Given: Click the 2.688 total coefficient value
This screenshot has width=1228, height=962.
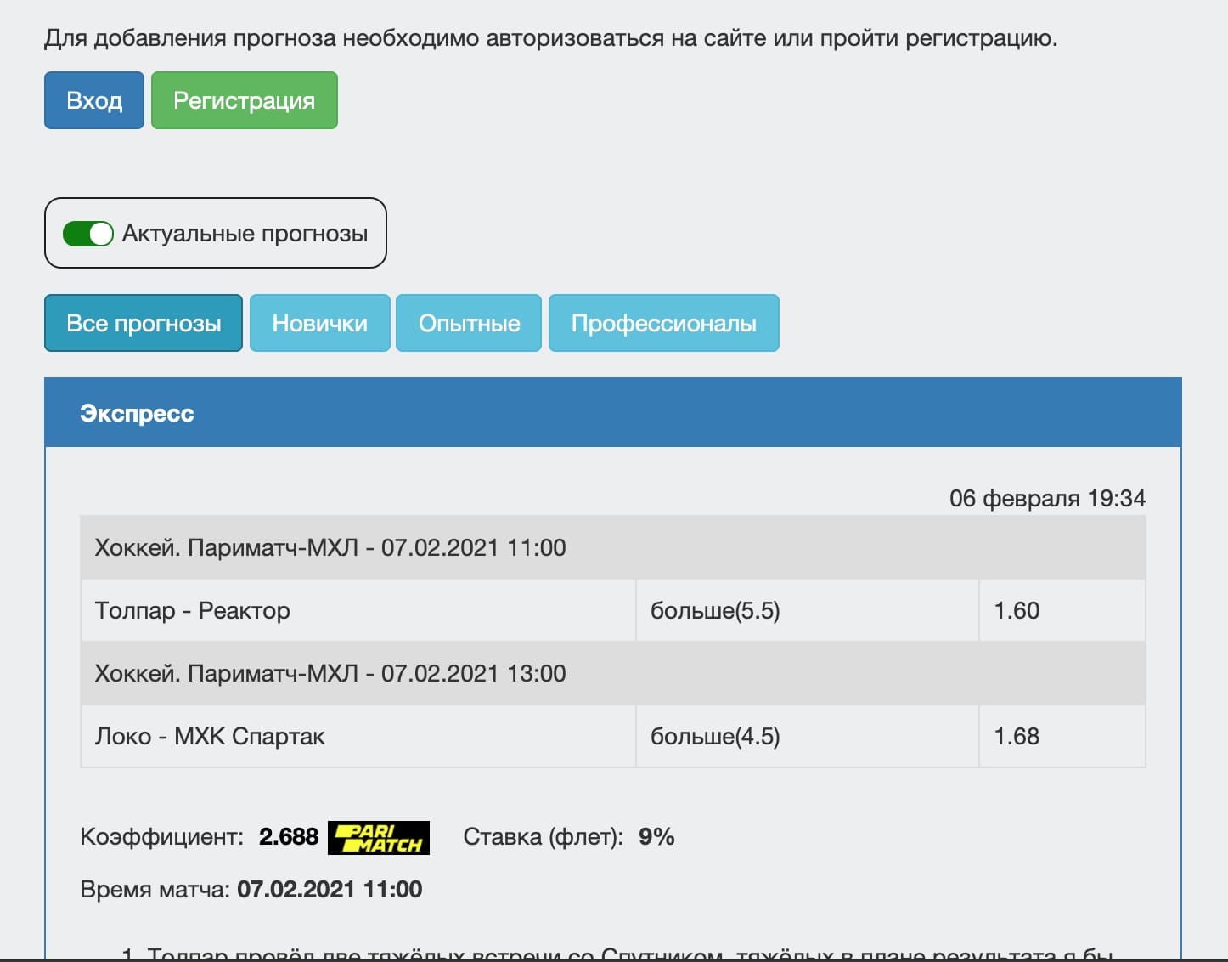Looking at the screenshot, I should point(289,836).
